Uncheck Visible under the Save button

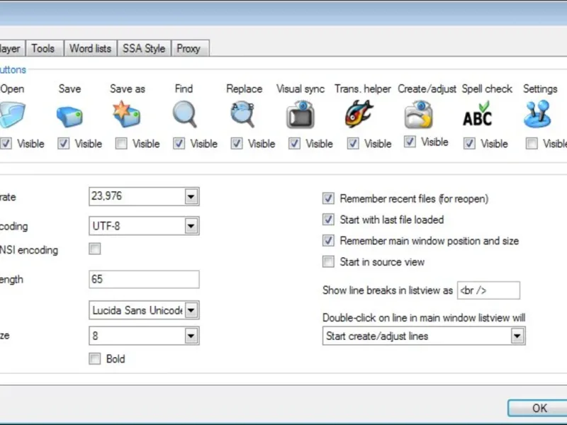coord(64,144)
